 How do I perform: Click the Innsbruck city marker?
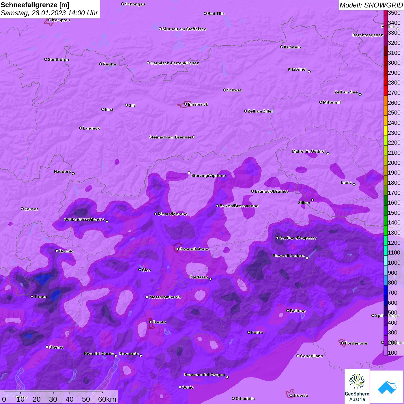coord(186,104)
